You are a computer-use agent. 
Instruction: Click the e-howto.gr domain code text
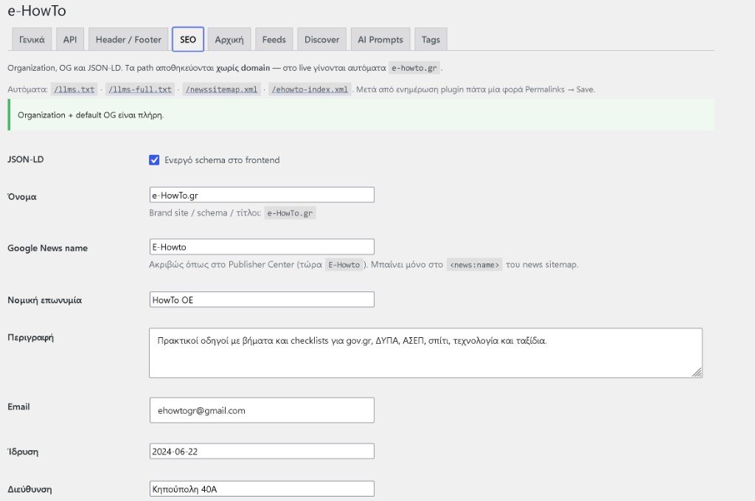(x=414, y=68)
